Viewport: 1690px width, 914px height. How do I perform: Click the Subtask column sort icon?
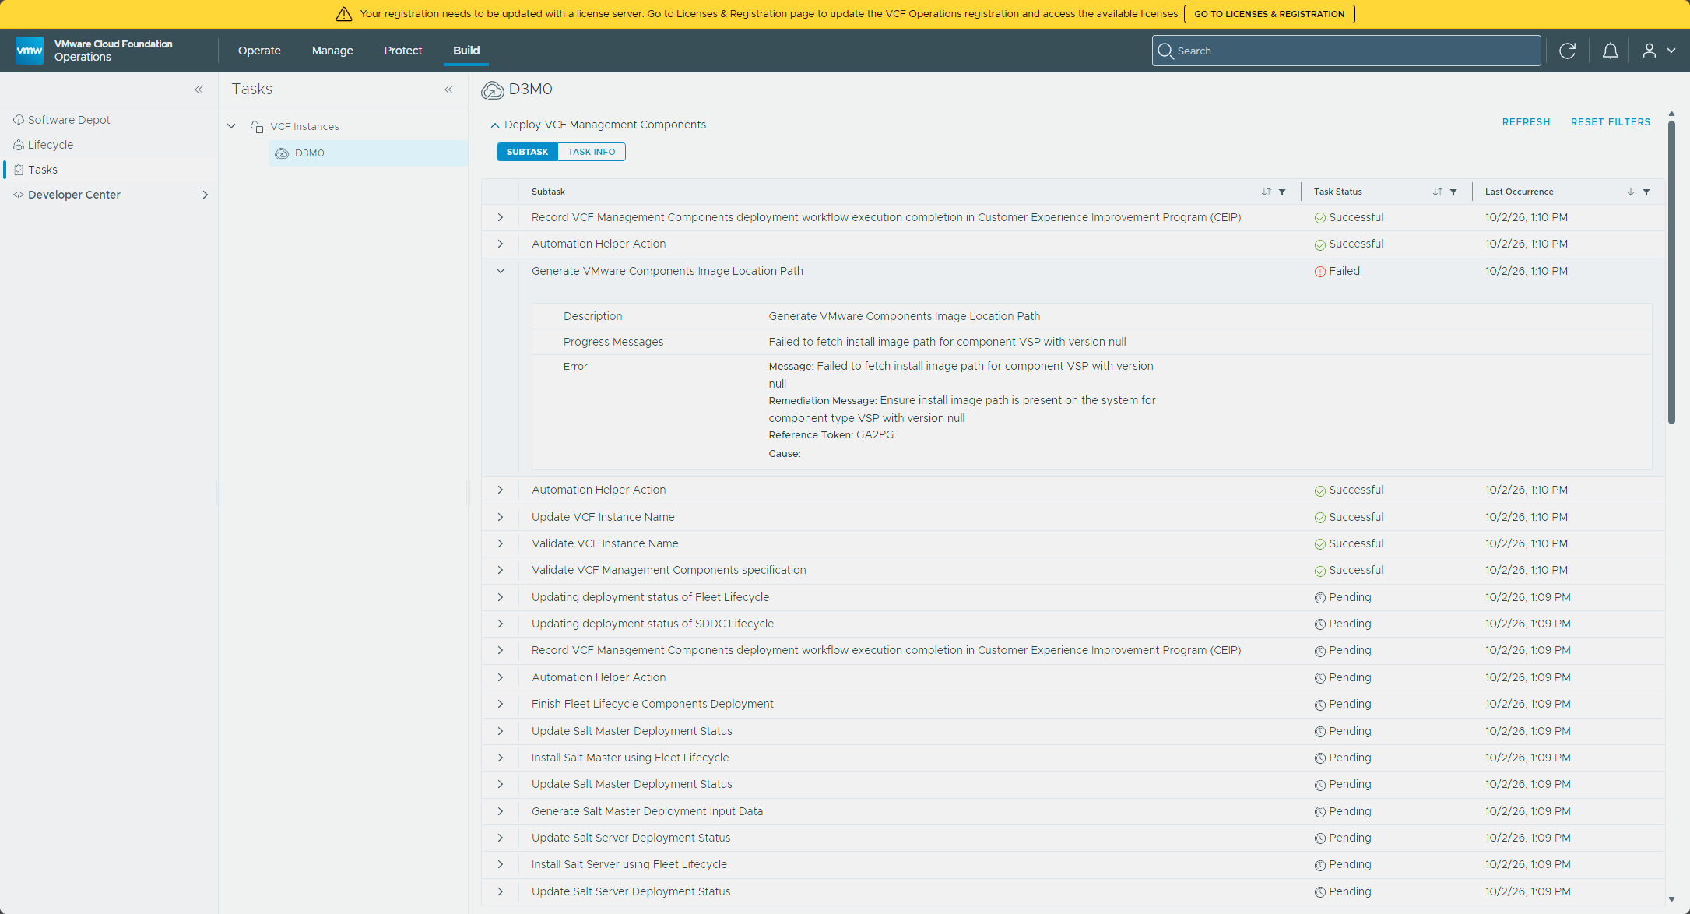tap(1266, 192)
